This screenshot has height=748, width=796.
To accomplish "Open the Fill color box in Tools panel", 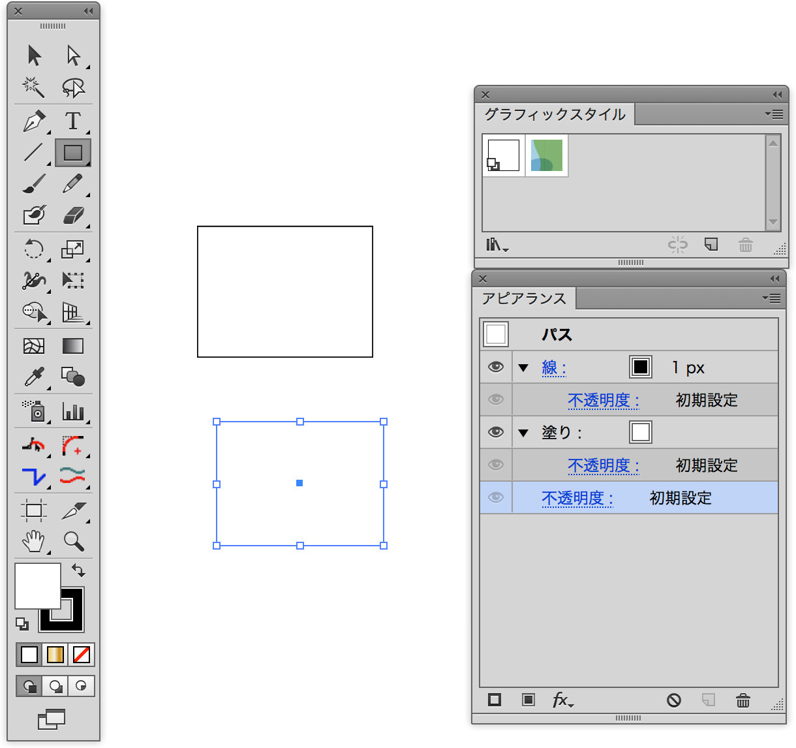I will (38, 586).
